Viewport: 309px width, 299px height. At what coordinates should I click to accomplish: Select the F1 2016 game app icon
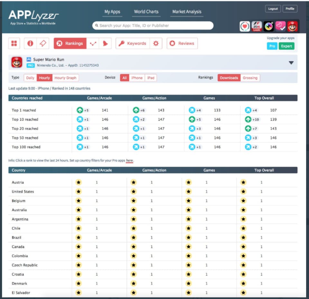tap(257, 26)
